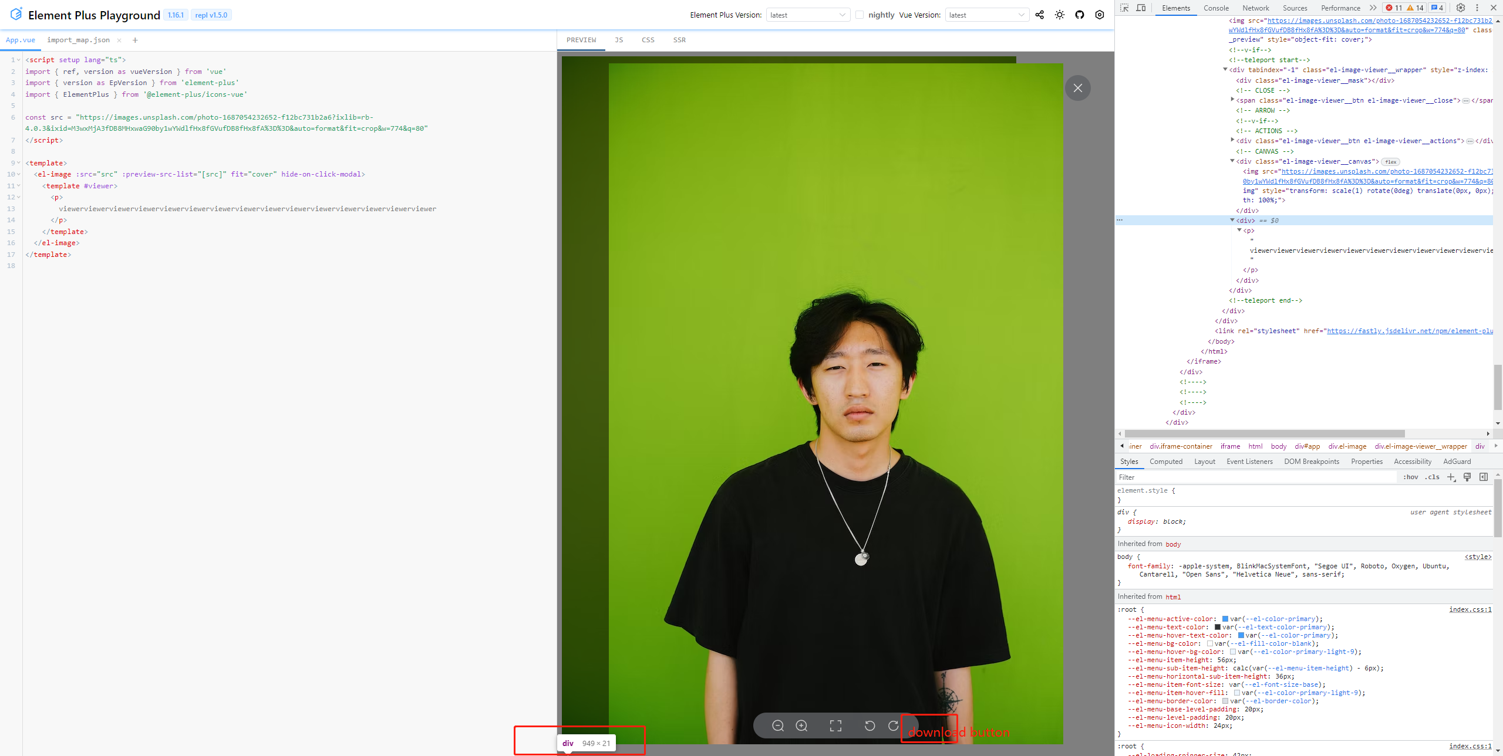Select the inspect element cursor in DevTools
This screenshot has width=1503, height=756.
tap(1125, 8)
